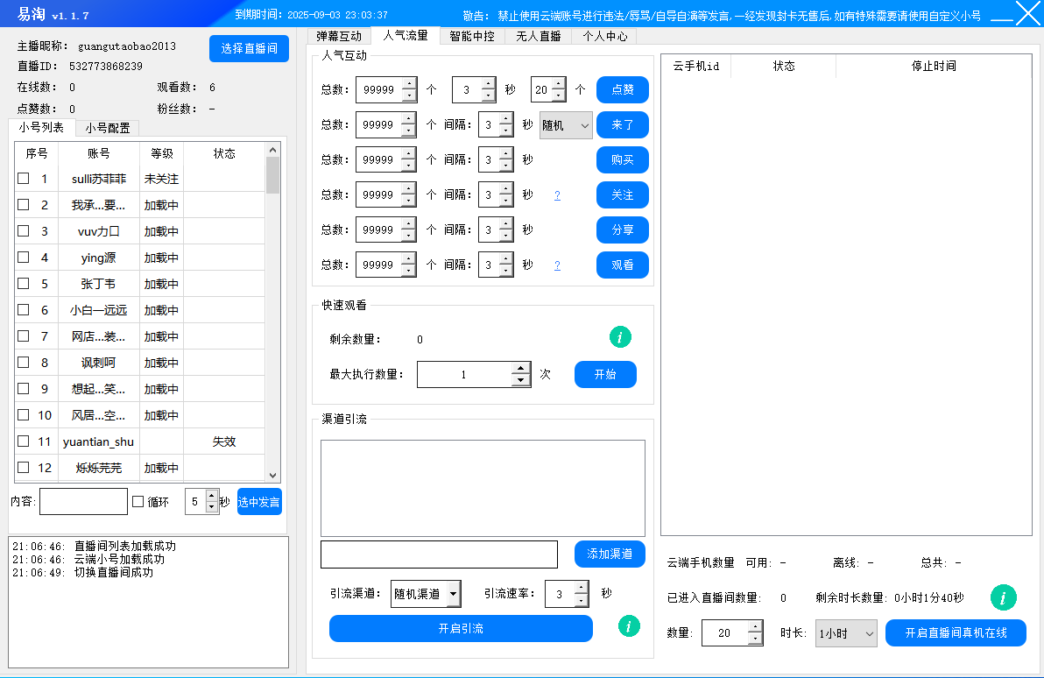Increase 最大执行数量 with the up arrow
This screenshot has width=1044, height=678.
point(521,369)
